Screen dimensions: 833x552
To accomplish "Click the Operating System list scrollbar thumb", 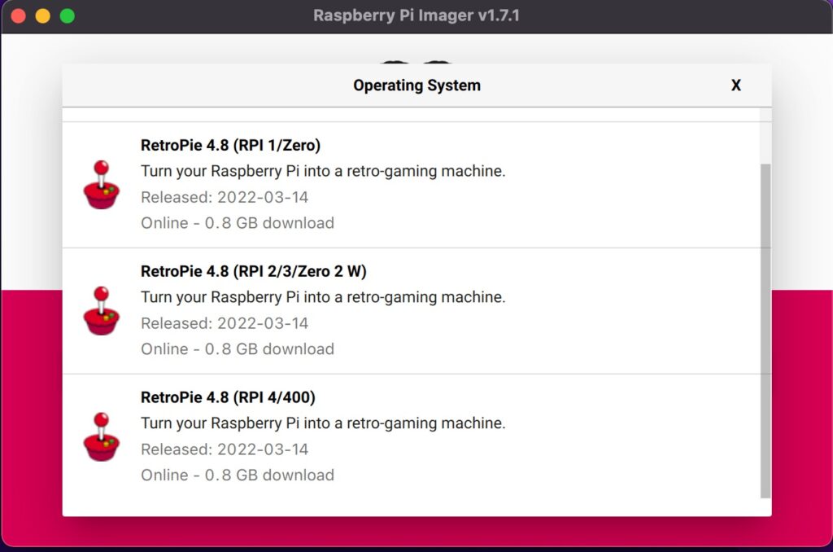I will click(x=765, y=331).
